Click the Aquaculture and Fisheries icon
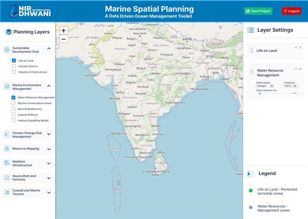Image resolution: width=308 pixels, height=219 pixels. [7, 178]
